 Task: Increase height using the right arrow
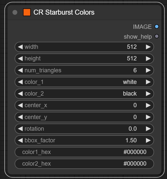pyautogui.click(x=148, y=58)
